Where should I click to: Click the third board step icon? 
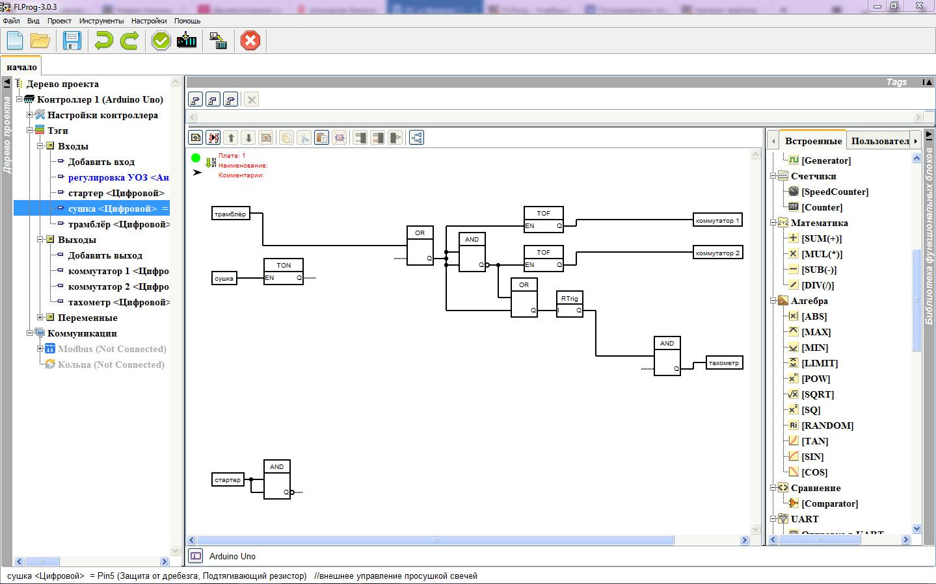point(230,99)
